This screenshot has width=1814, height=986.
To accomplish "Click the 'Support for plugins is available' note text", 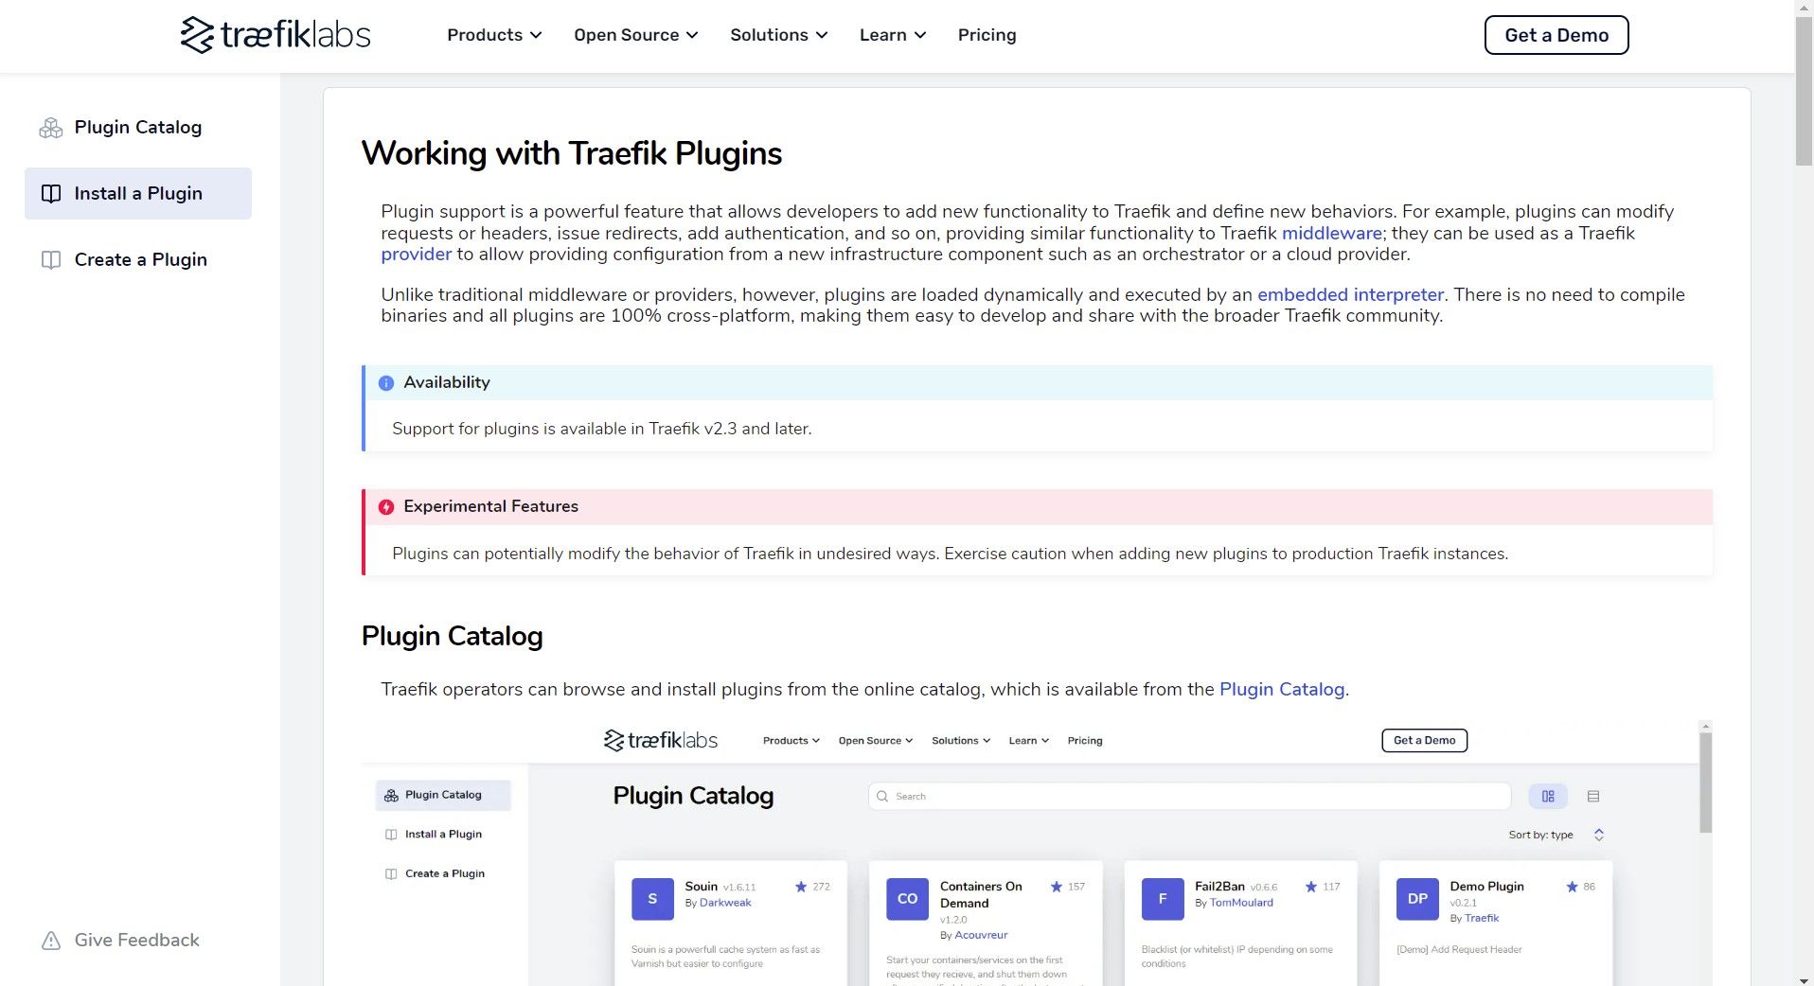I will [602, 429].
